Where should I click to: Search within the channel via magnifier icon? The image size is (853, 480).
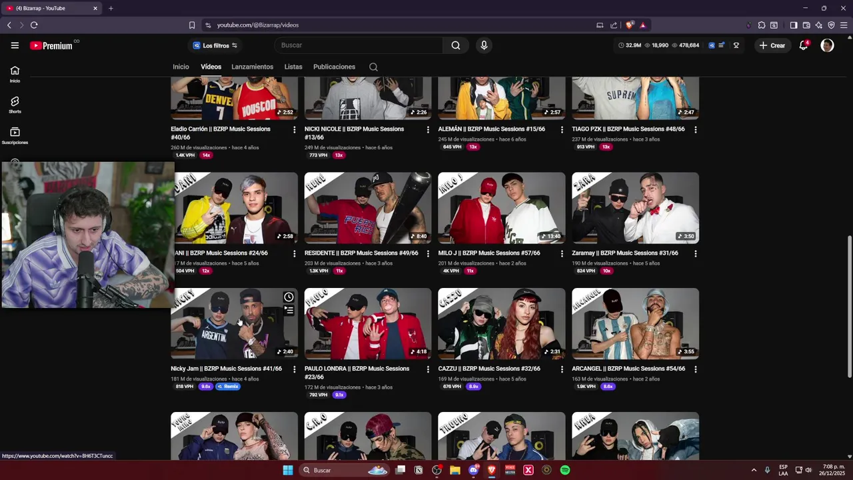(x=373, y=67)
